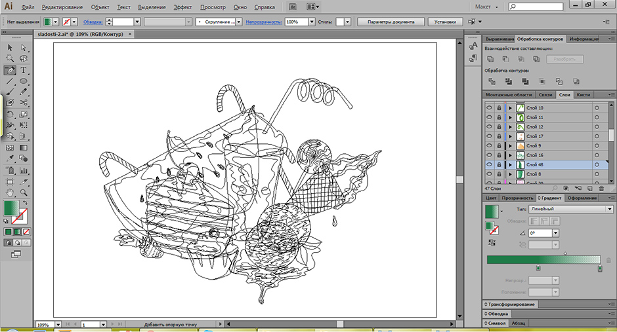The width and height of the screenshot is (617, 332).
Task: Hide layer Слой 10 via eye icon
Action: pos(489,108)
